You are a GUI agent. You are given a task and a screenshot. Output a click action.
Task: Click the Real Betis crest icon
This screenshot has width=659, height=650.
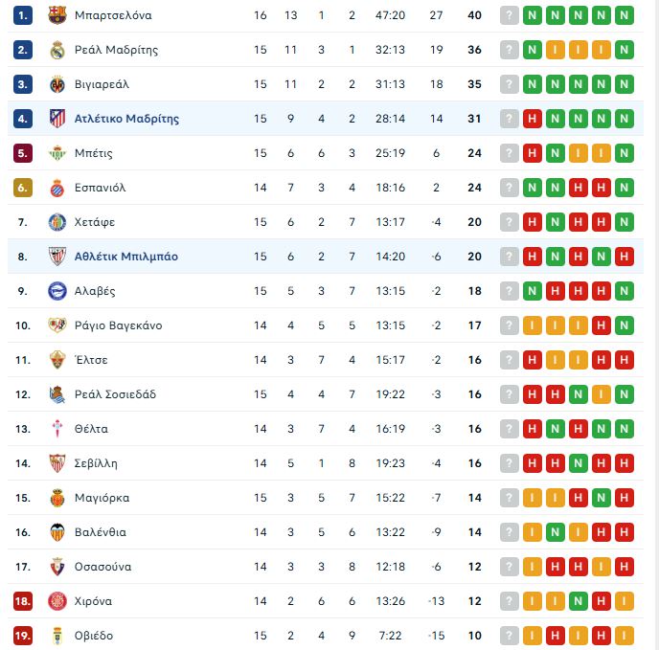57,153
